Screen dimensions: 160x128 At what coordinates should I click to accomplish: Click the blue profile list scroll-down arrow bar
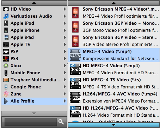click(114, 125)
